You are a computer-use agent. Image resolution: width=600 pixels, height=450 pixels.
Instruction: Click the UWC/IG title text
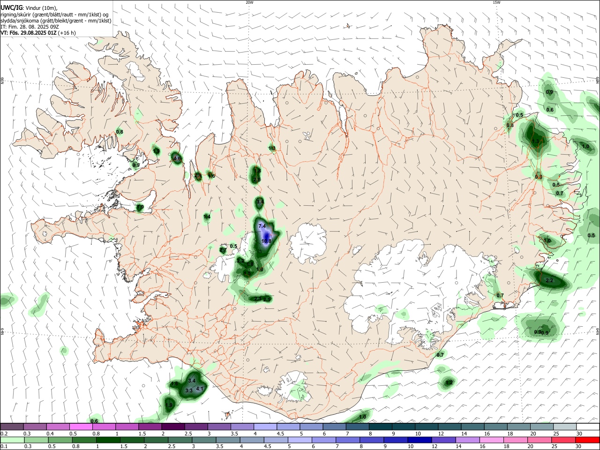[x=12, y=7]
